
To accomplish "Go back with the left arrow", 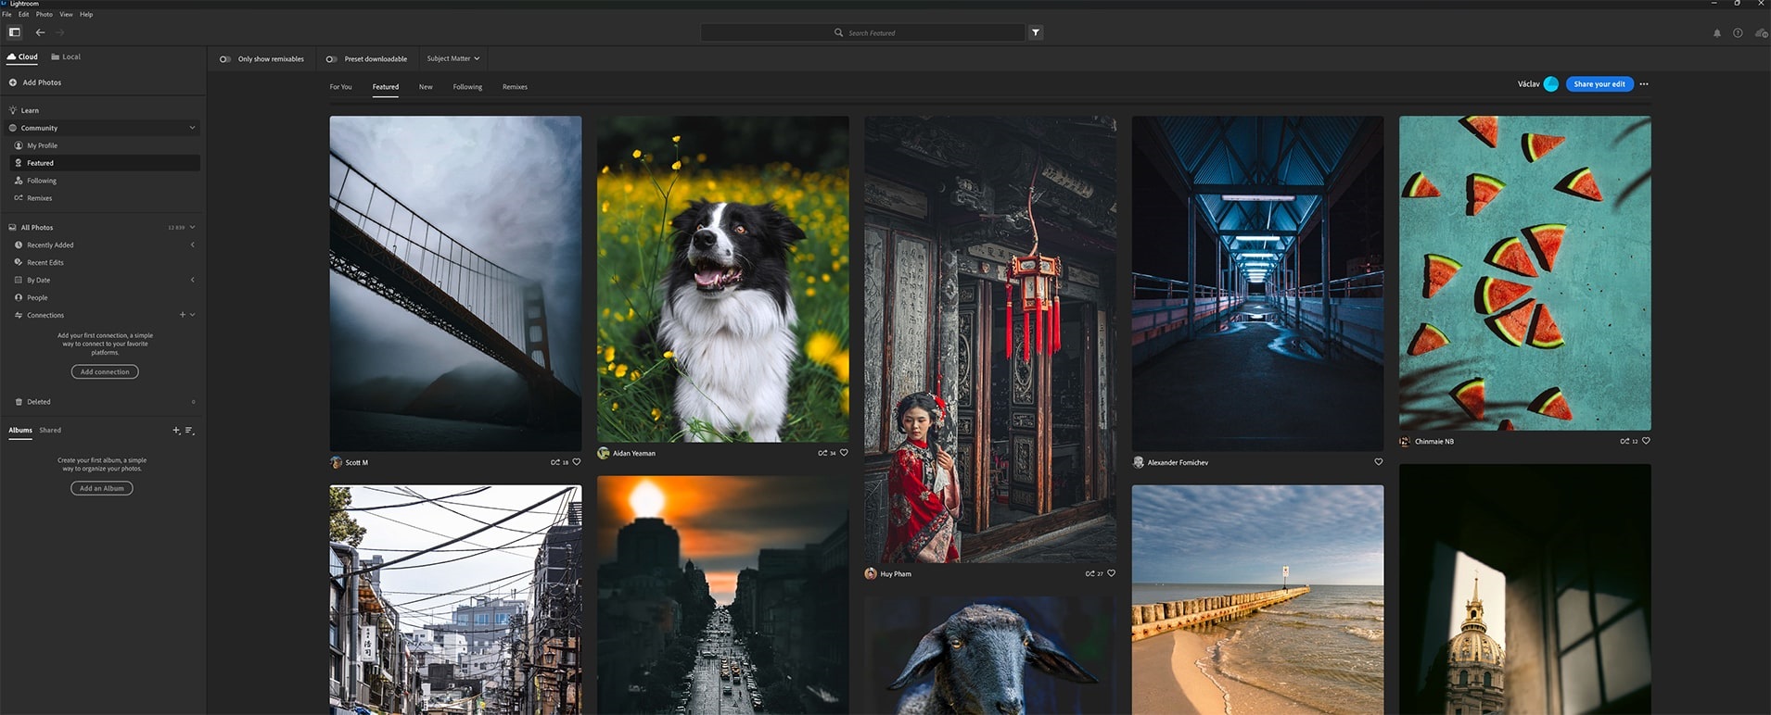I will tap(40, 32).
